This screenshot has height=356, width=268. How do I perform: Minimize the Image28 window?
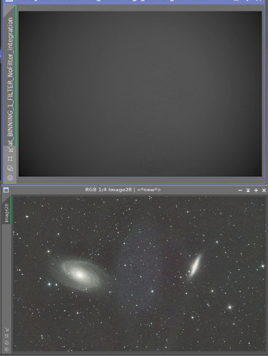pyautogui.click(x=240, y=190)
